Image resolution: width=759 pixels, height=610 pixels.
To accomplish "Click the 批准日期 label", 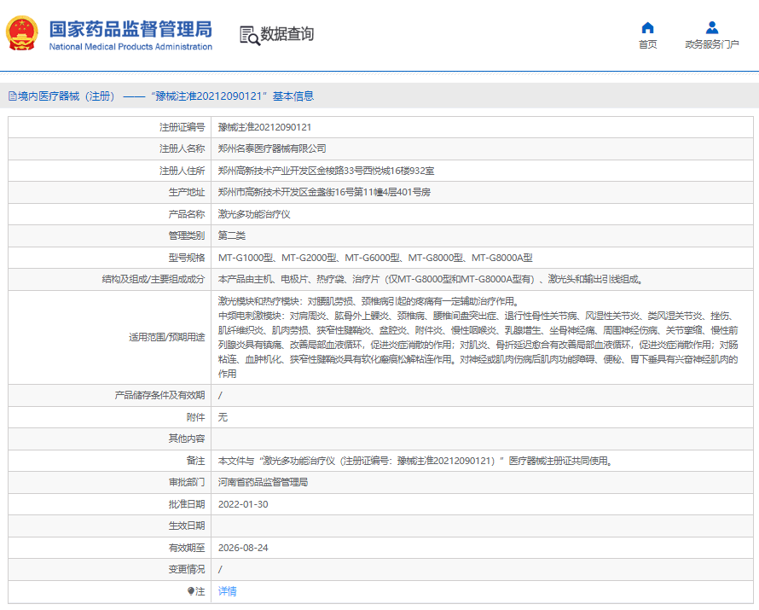I will tap(187, 504).
